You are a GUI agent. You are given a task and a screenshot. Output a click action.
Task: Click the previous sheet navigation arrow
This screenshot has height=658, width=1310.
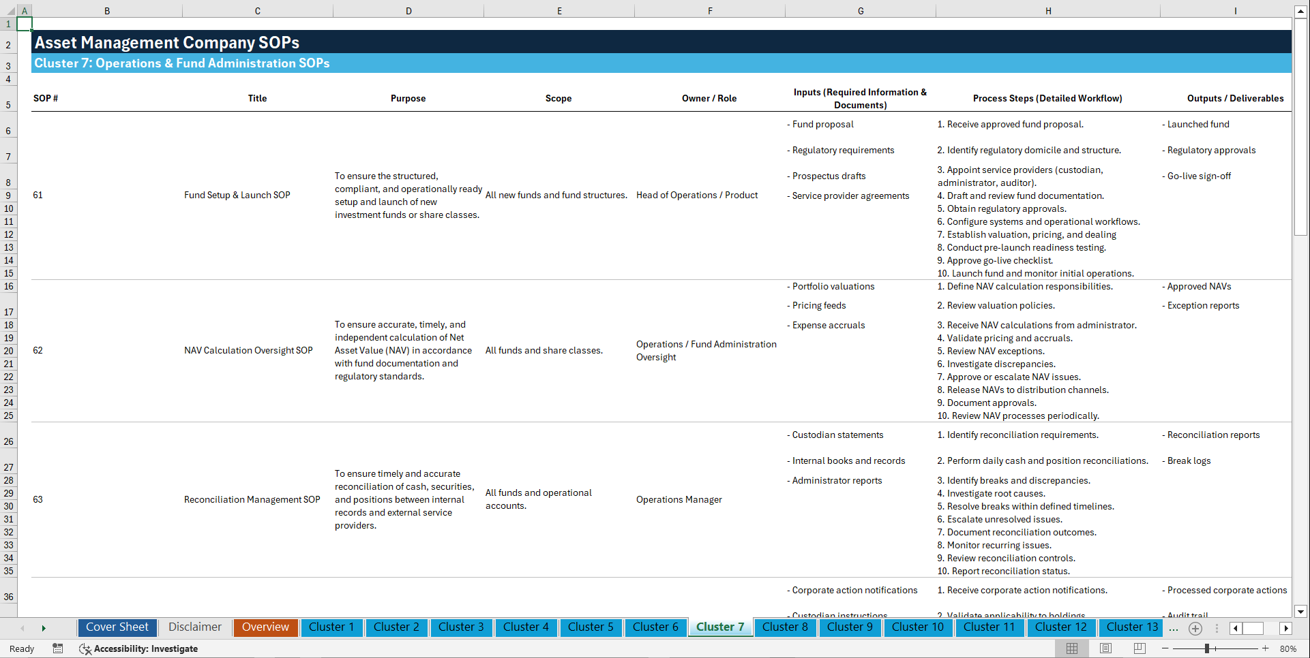[23, 628]
